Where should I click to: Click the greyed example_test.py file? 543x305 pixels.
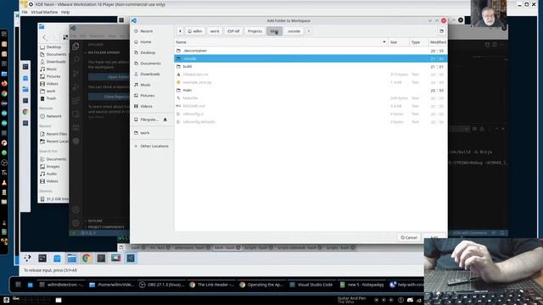(311, 82)
